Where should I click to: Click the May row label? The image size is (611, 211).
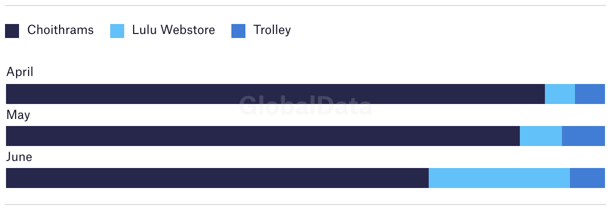coord(18,115)
